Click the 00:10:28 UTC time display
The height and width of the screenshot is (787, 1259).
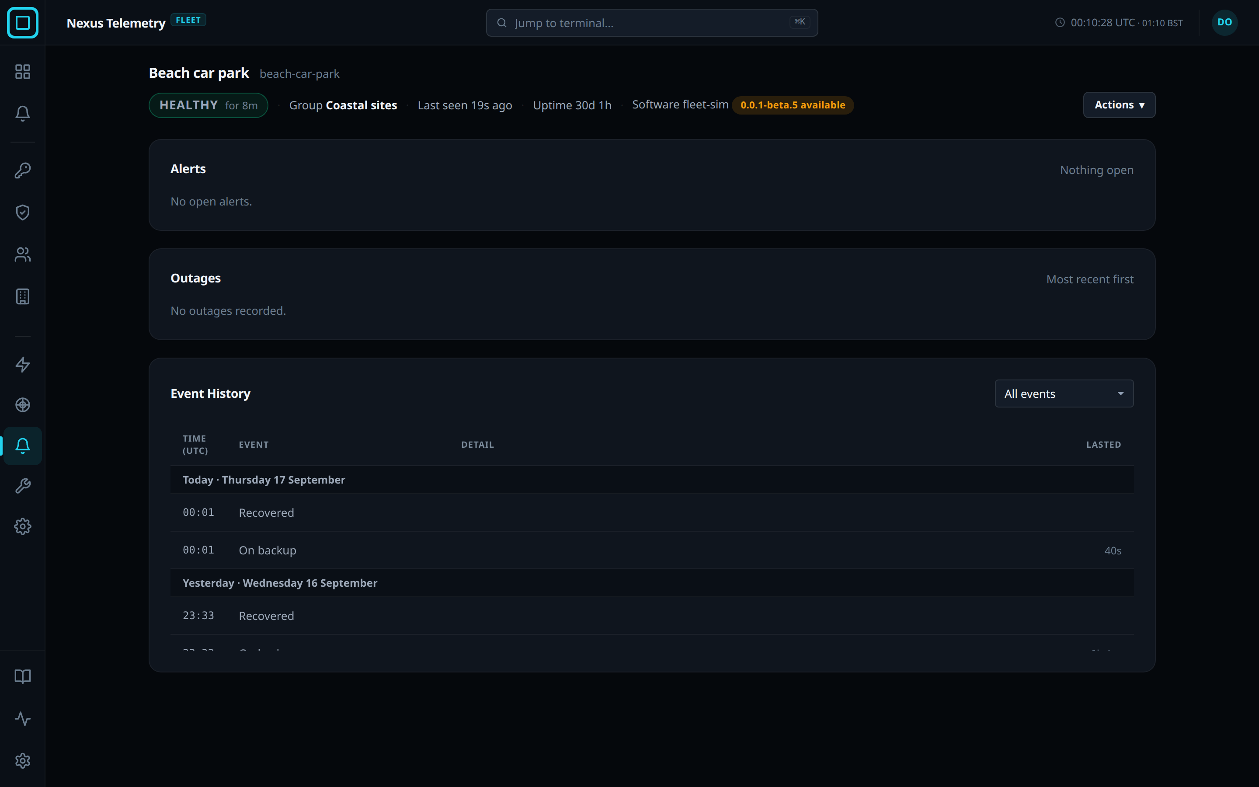(1102, 22)
